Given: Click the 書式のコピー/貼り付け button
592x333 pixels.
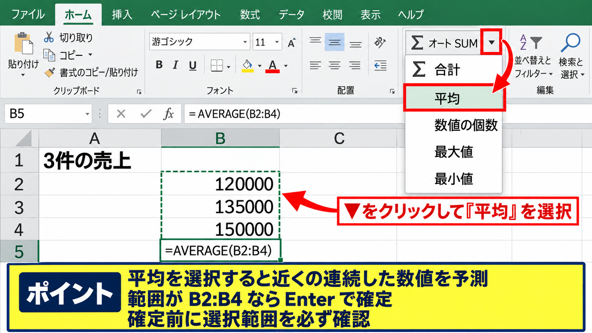Looking at the screenshot, I should click(99, 73).
